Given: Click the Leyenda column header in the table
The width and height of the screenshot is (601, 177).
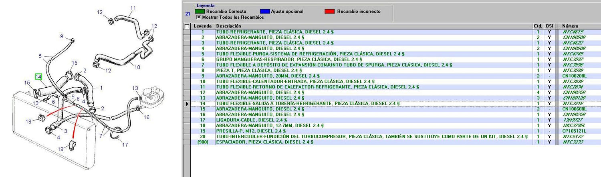Looking at the screenshot, I should tap(202, 26).
